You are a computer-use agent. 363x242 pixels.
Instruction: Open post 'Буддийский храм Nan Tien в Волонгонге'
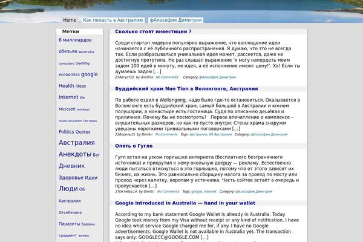pyautogui.click(x=186, y=89)
